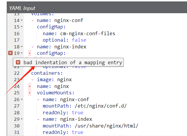Collapse the fold arrow at line 14
187x136 pixels.
point(22,21)
